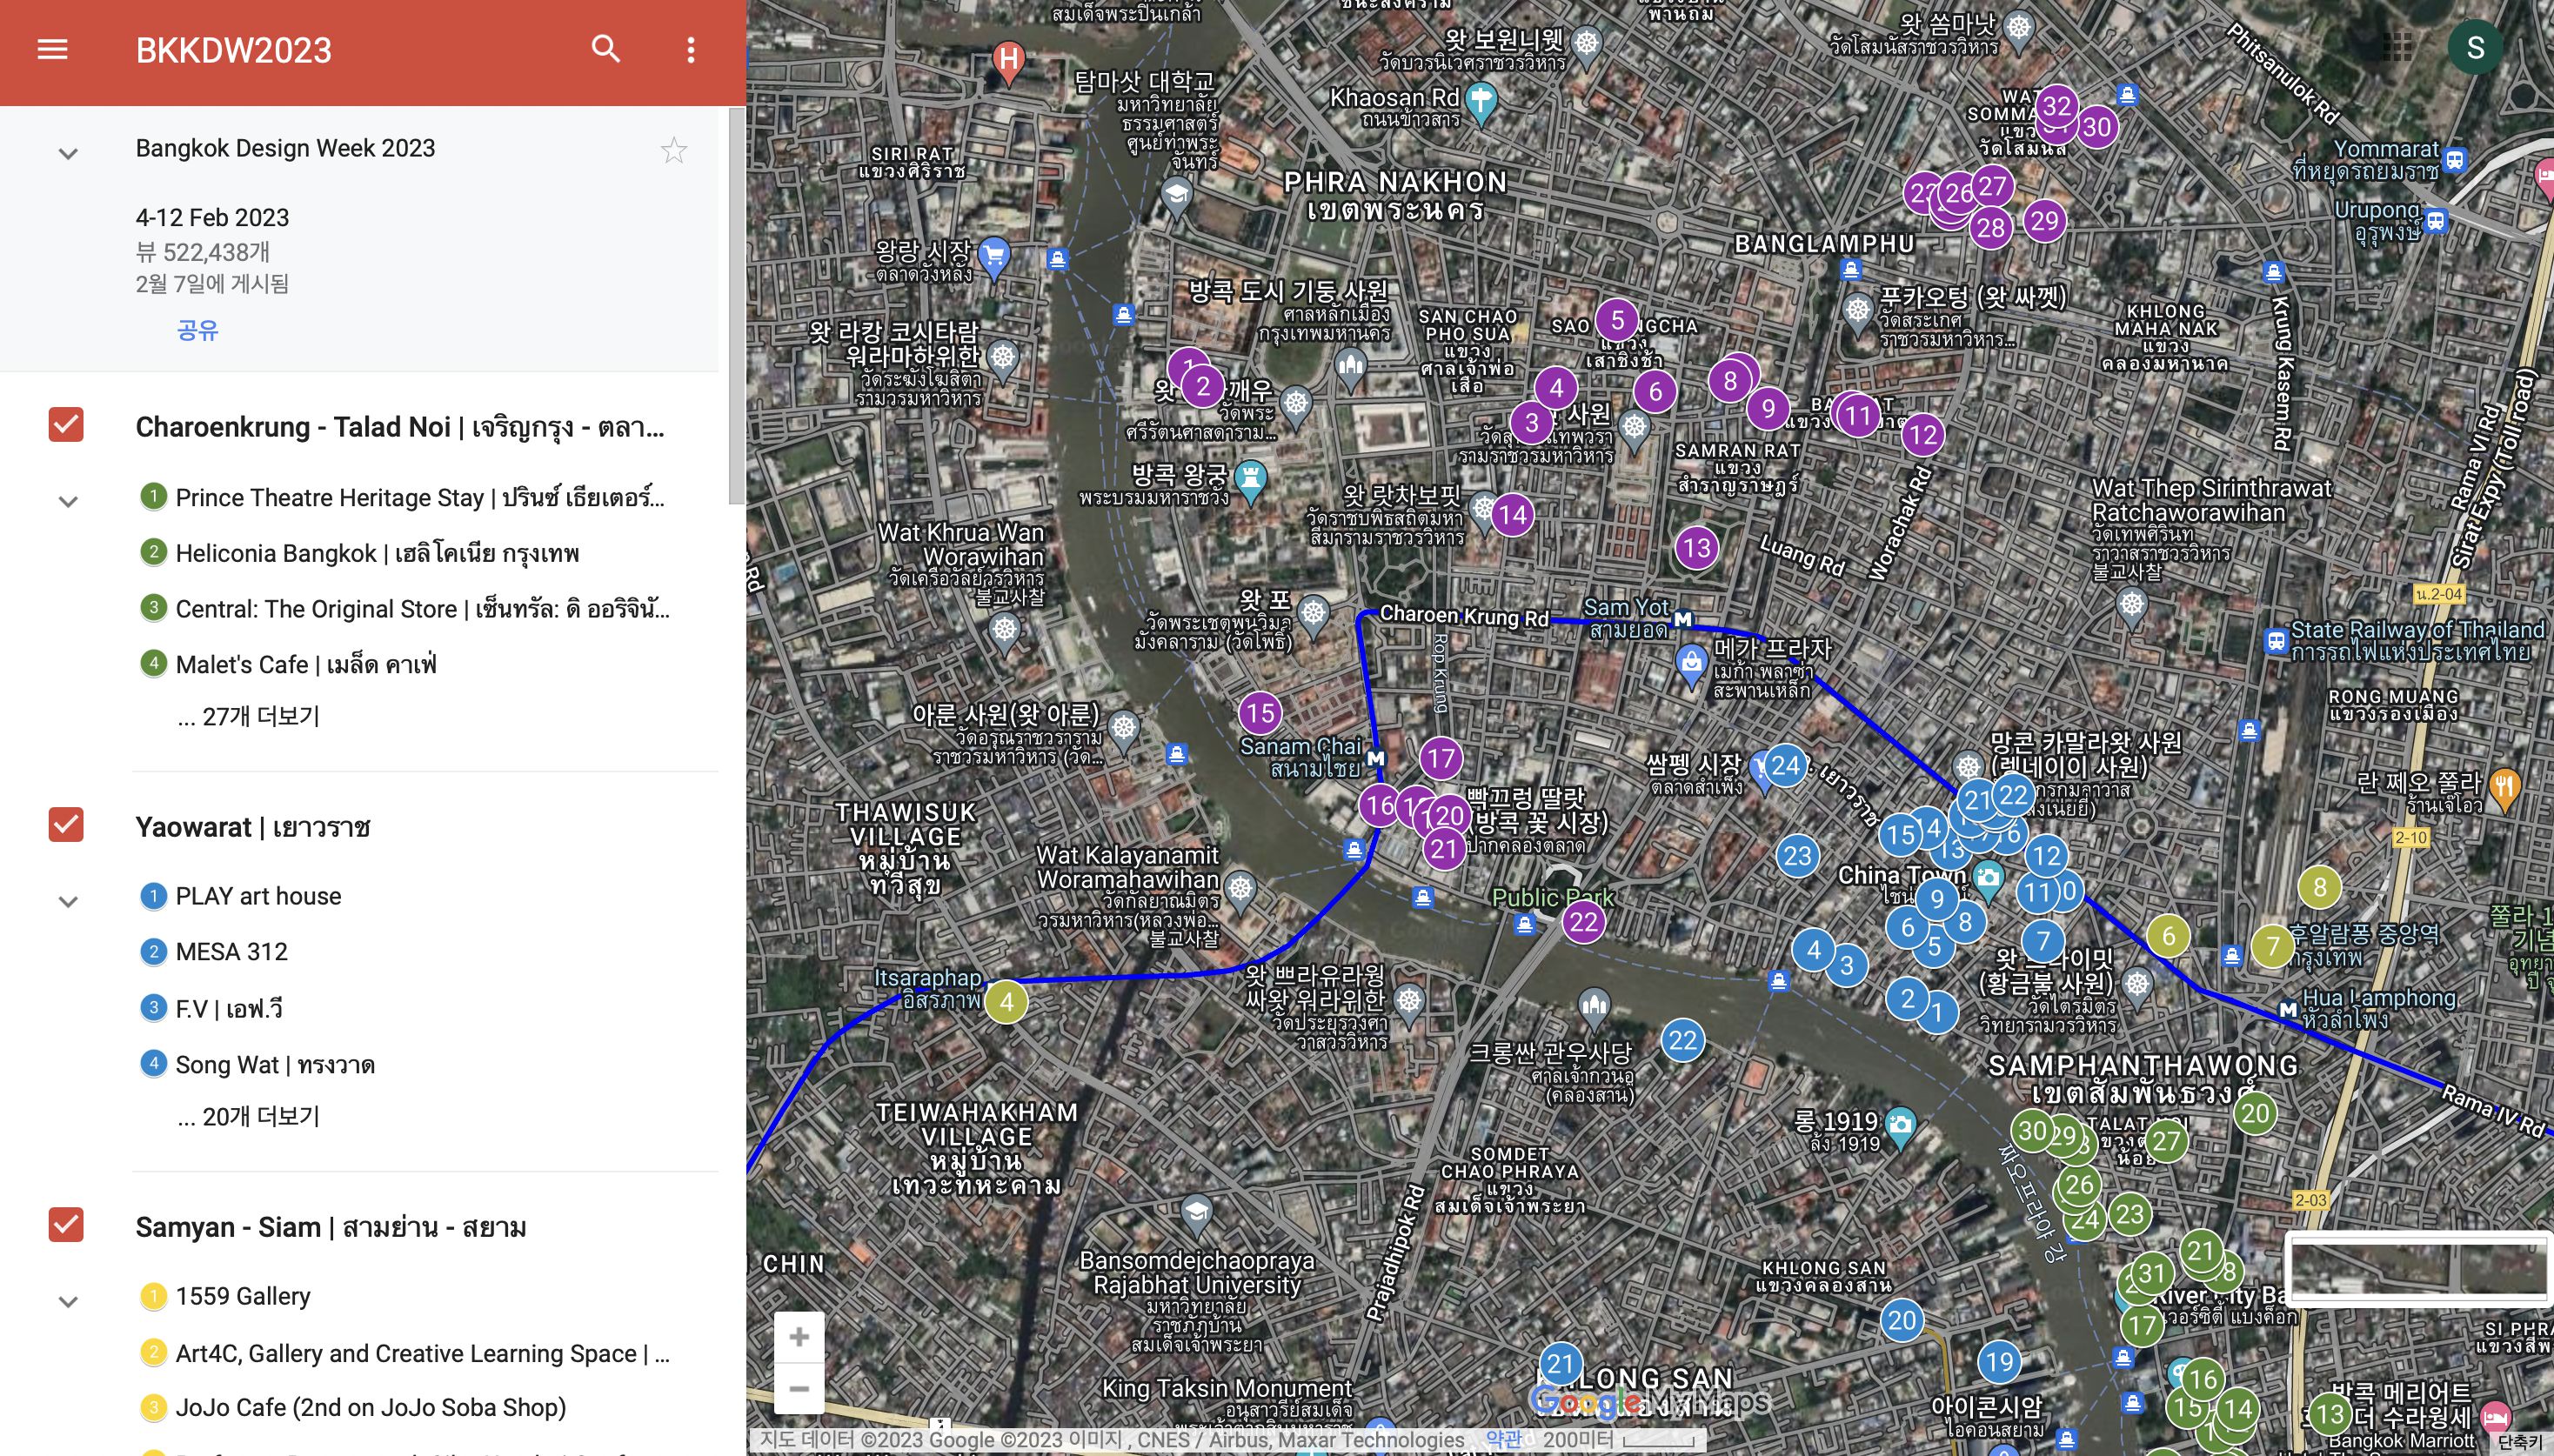Click purple marker 14 near Wat Ratchabophit

click(1512, 515)
